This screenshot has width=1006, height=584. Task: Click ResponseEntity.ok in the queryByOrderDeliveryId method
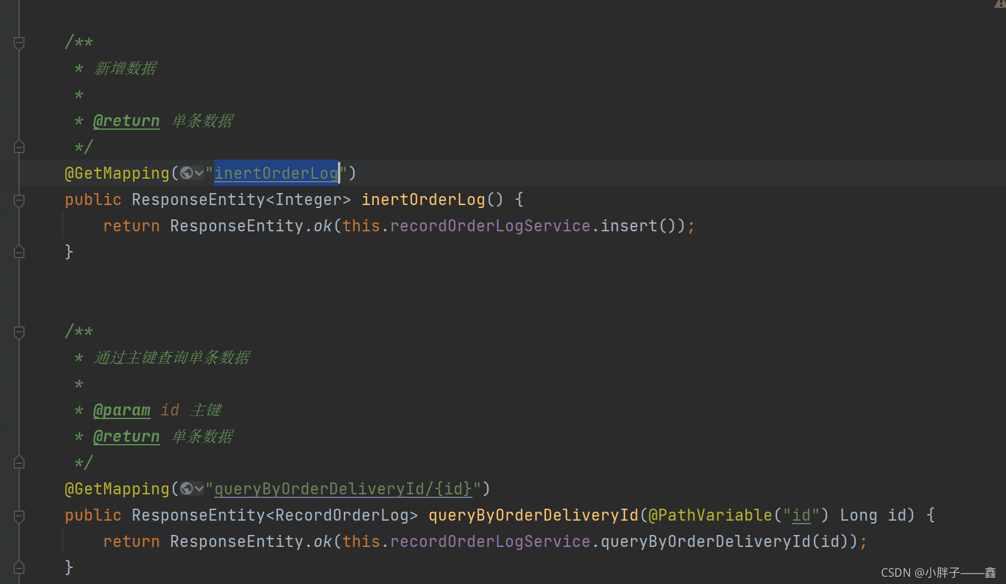tap(251, 541)
